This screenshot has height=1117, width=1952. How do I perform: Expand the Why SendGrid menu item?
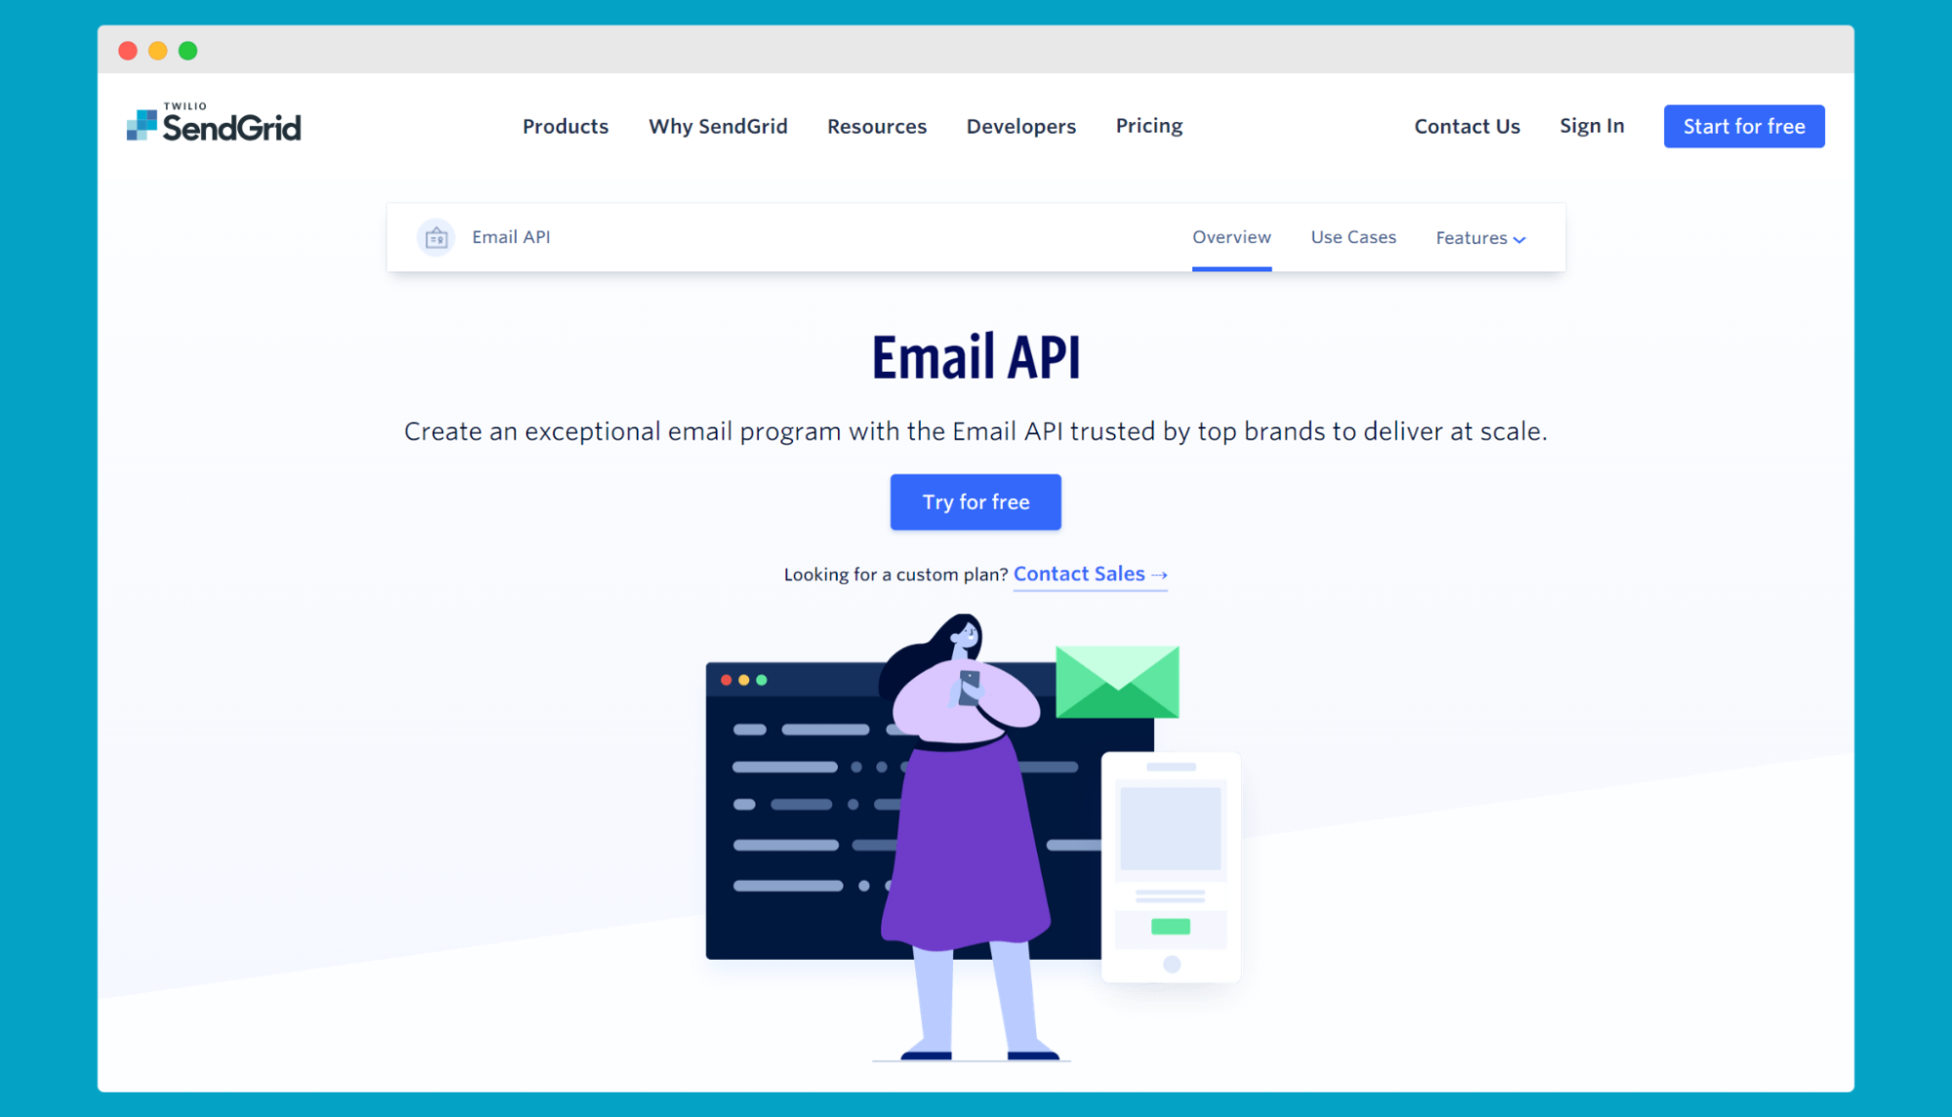click(718, 125)
